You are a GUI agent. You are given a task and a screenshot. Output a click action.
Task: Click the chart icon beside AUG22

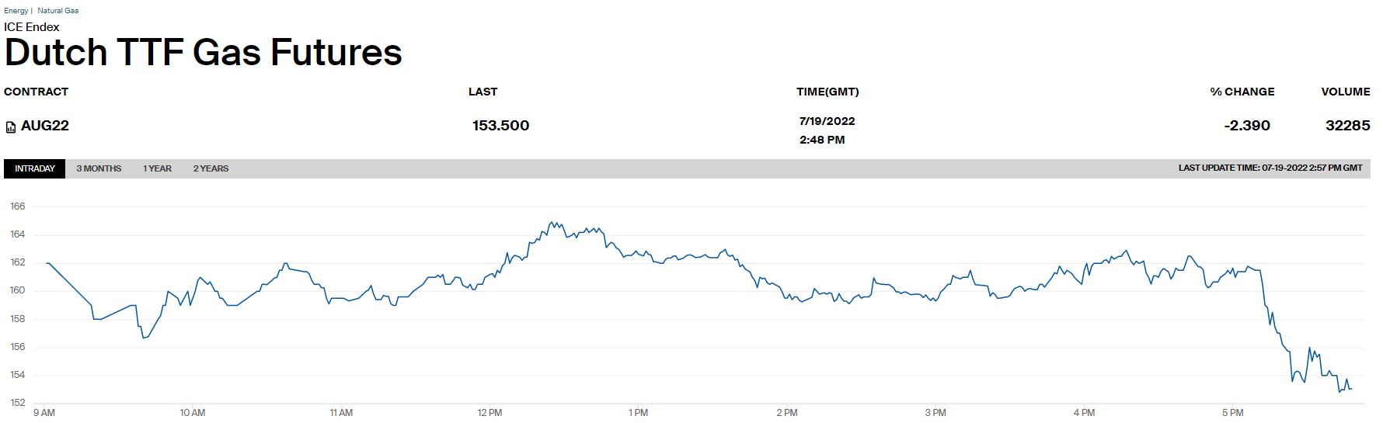coord(11,127)
